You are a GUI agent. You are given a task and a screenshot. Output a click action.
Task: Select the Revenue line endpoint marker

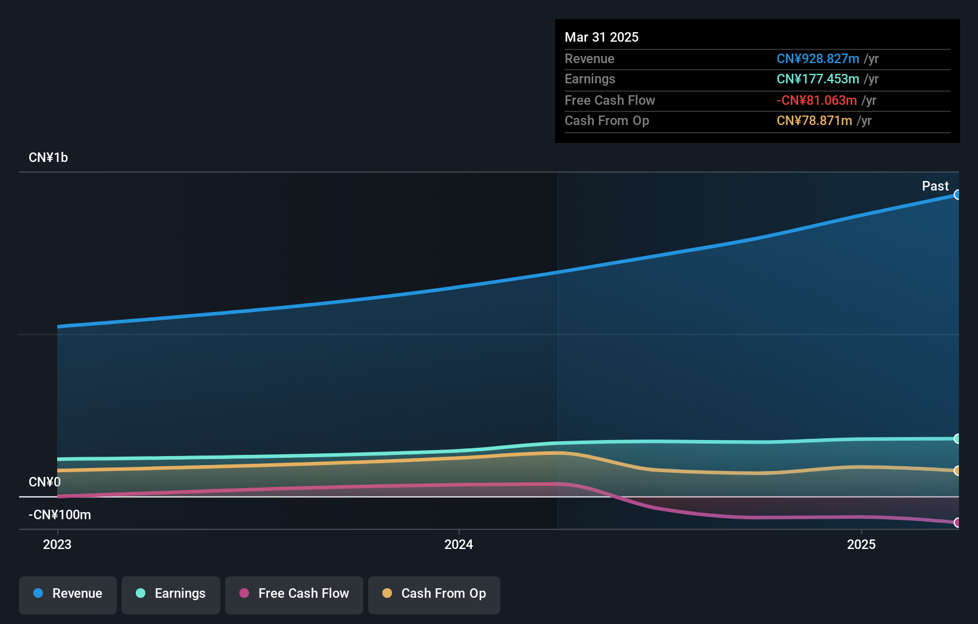(957, 195)
